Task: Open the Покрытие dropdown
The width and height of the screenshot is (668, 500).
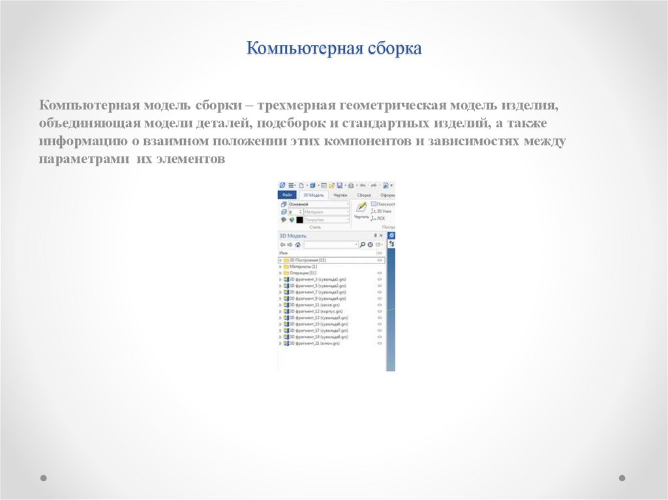Action: (326, 220)
